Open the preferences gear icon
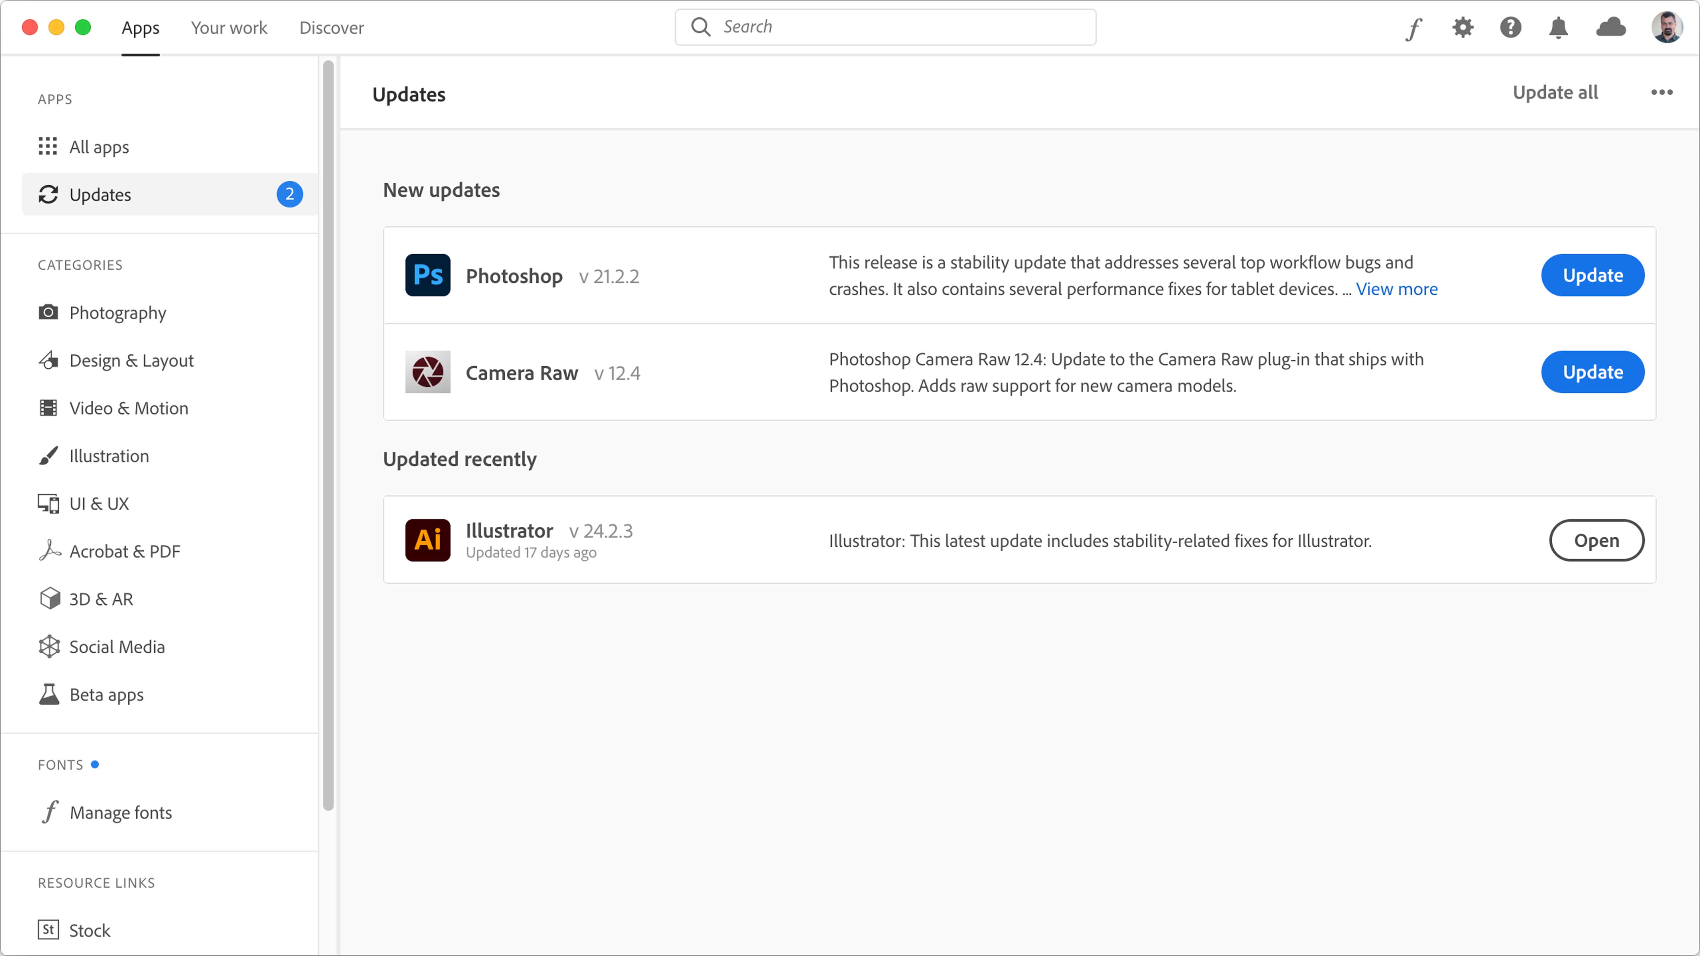This screenshot has height=956, width=1700. [x=1462, y=28]
